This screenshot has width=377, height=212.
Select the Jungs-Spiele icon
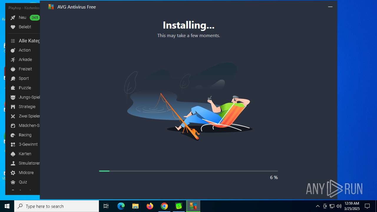click(13, 97)
